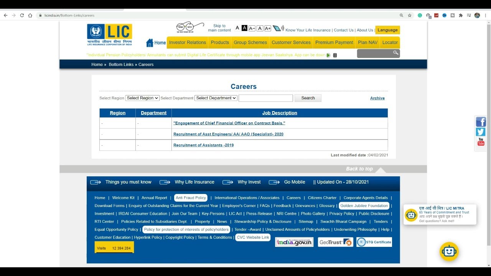This screenshot has height=276, width=491.
Task: Open Things you must know footer section
Action: pos(129,182)
